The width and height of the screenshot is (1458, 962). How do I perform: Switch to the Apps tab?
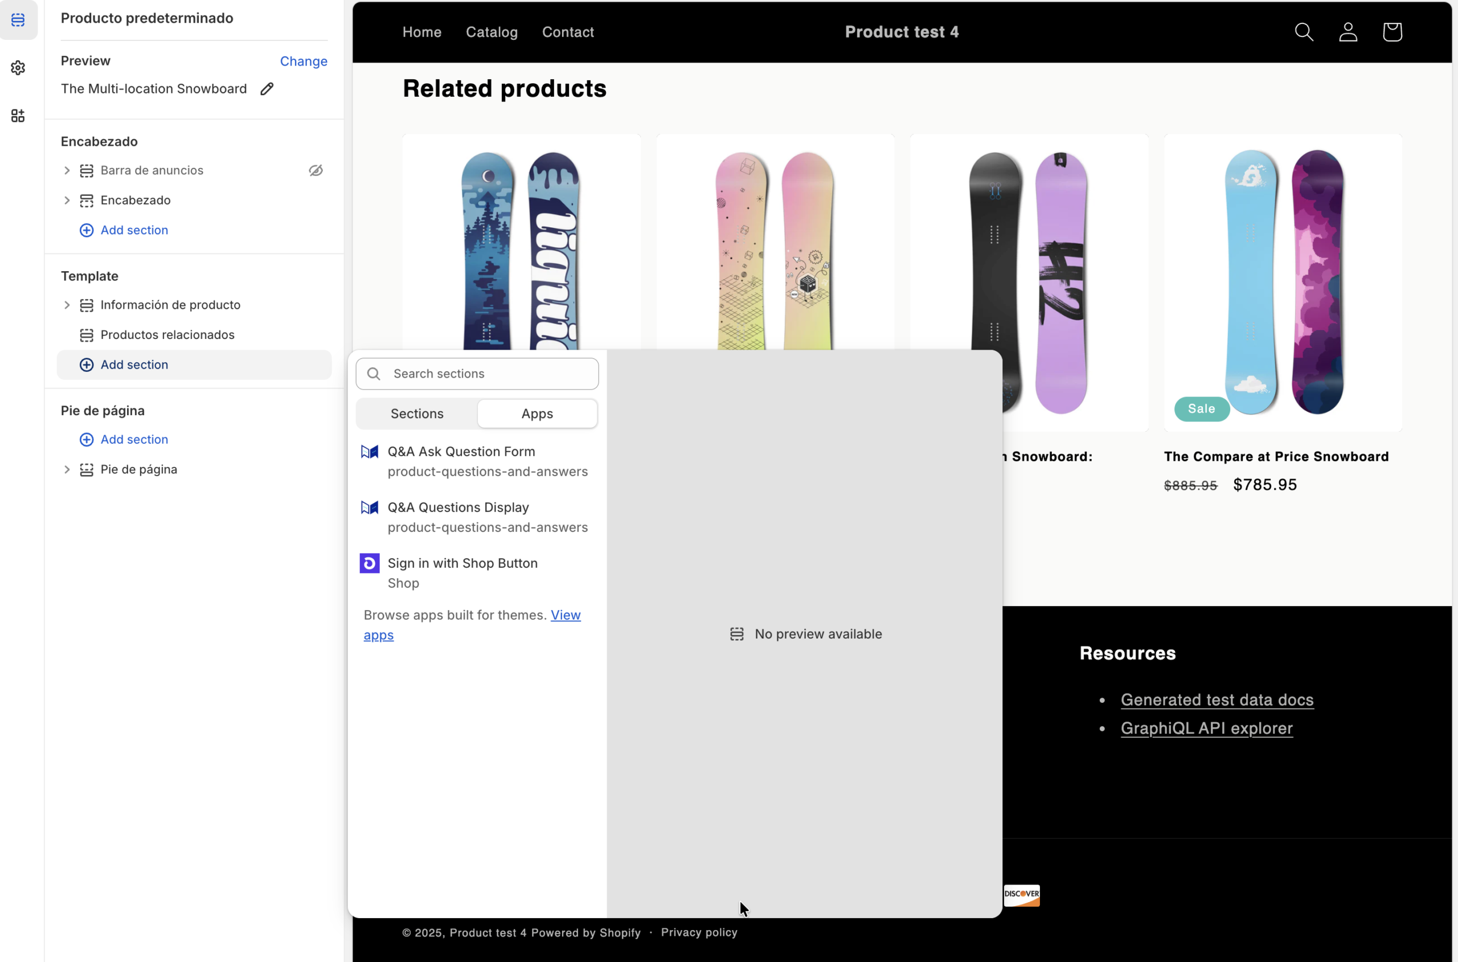tap(536, 414)
